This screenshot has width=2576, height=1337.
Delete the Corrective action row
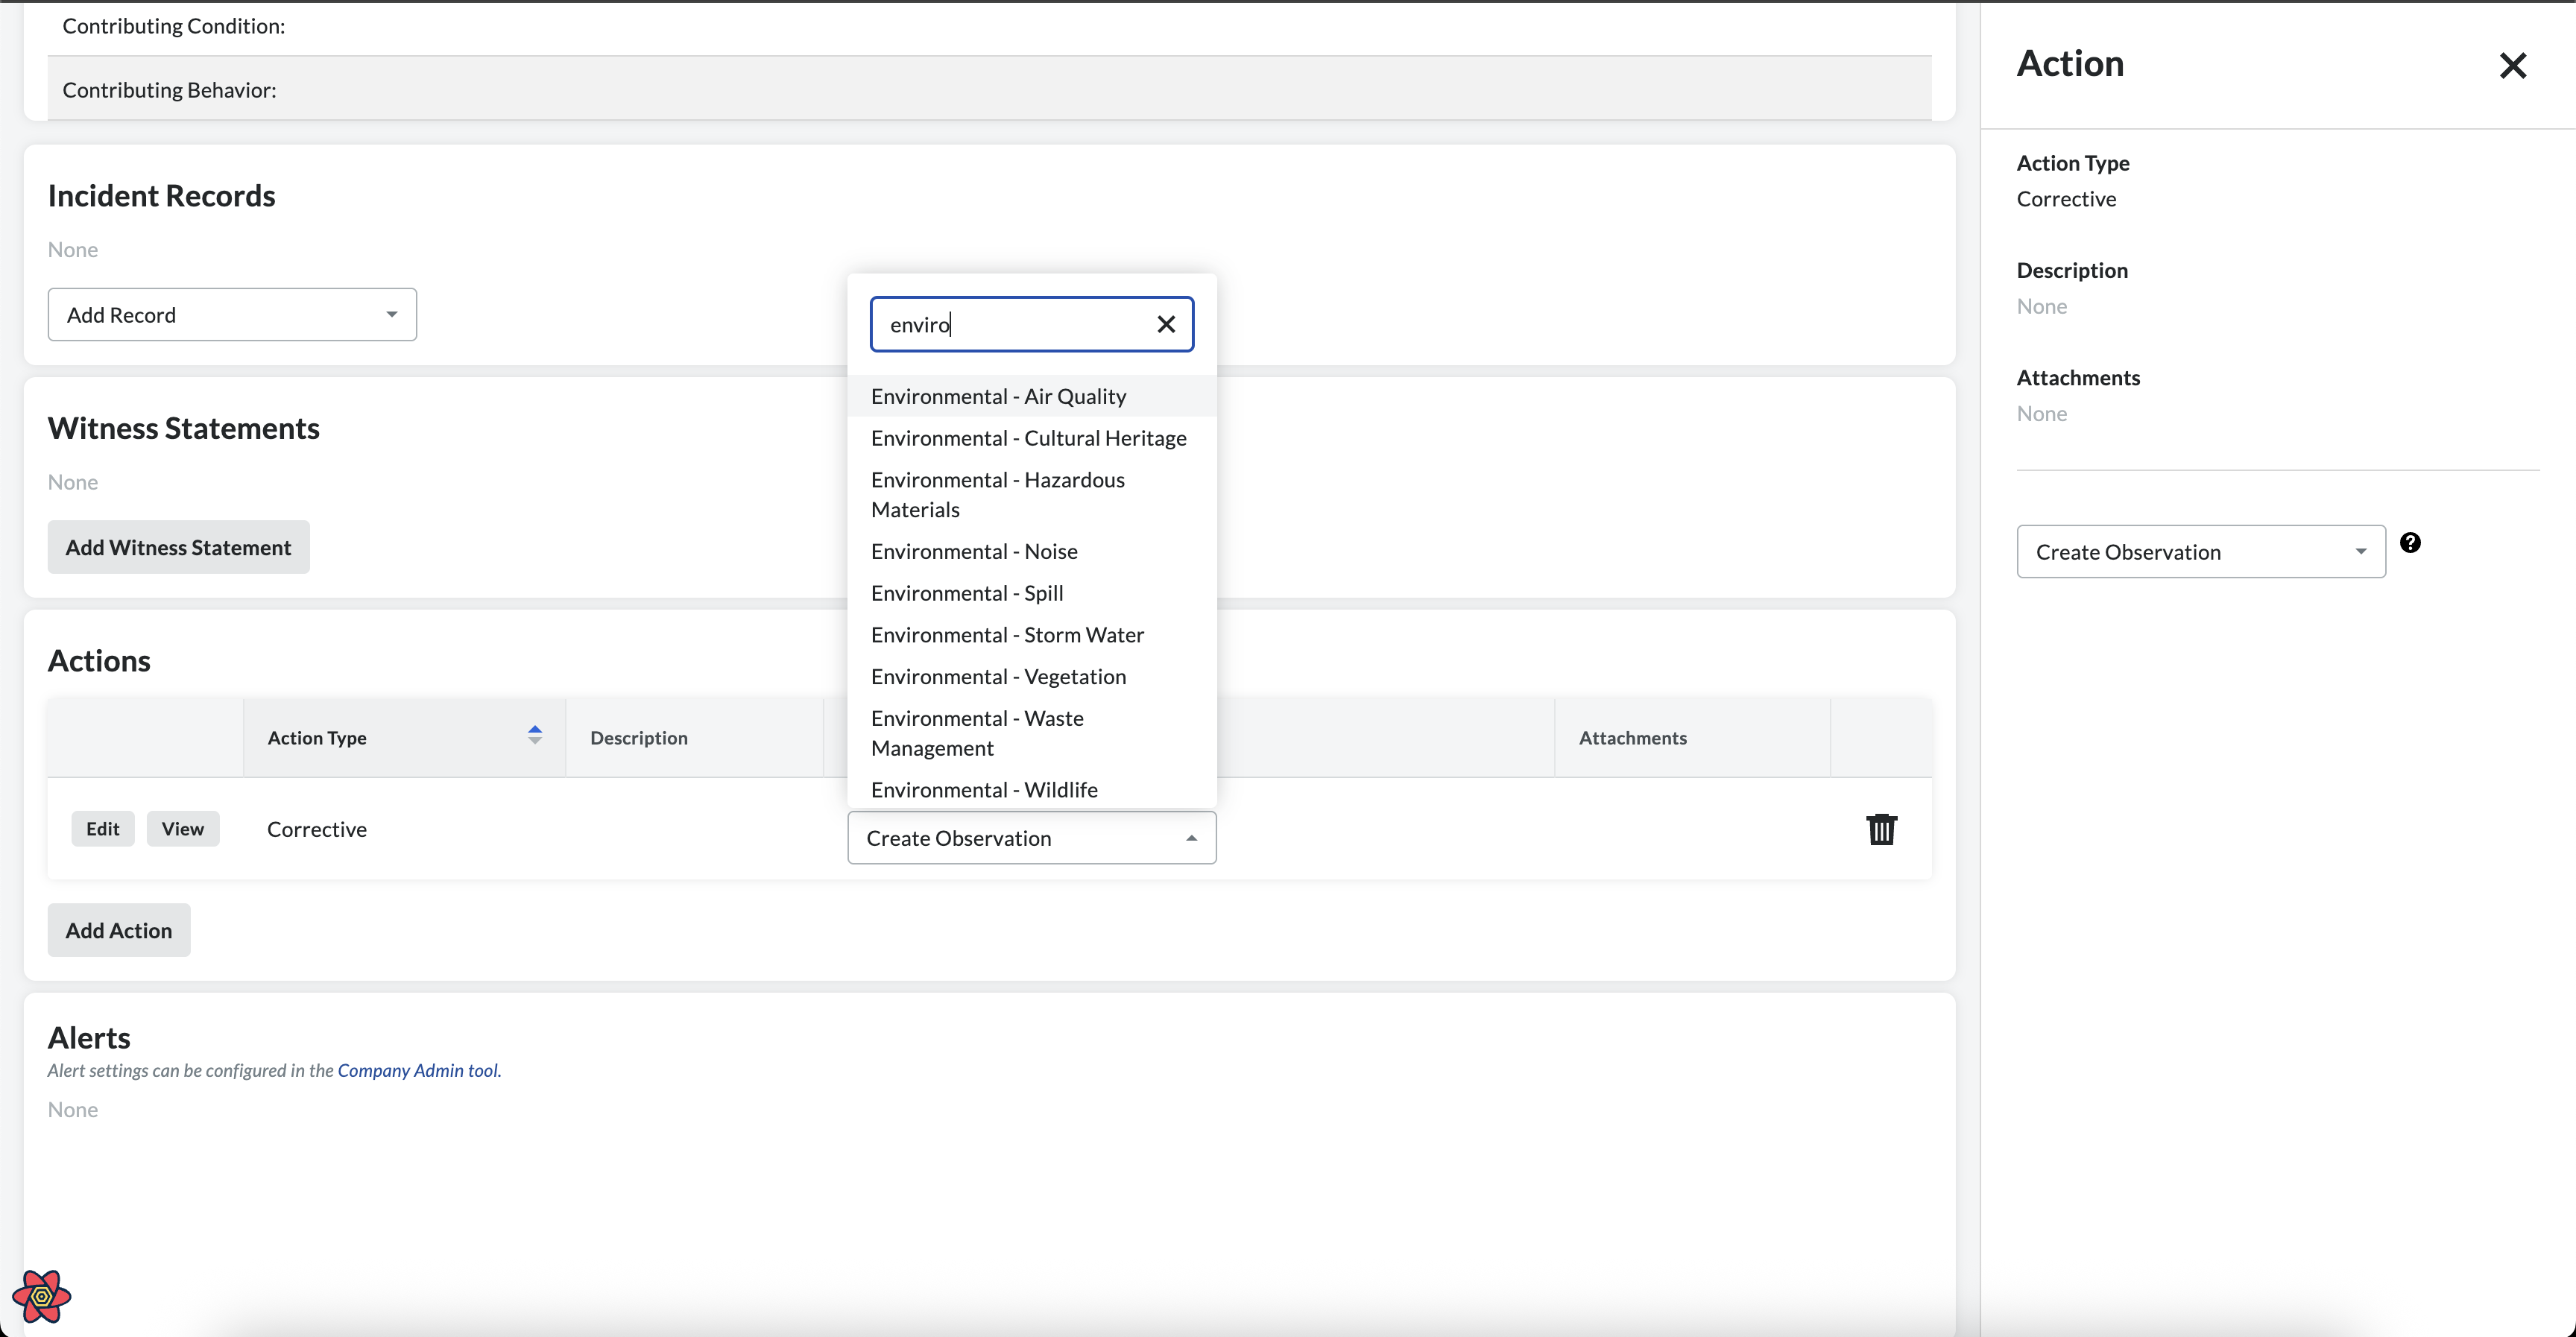click(1881, 829)
